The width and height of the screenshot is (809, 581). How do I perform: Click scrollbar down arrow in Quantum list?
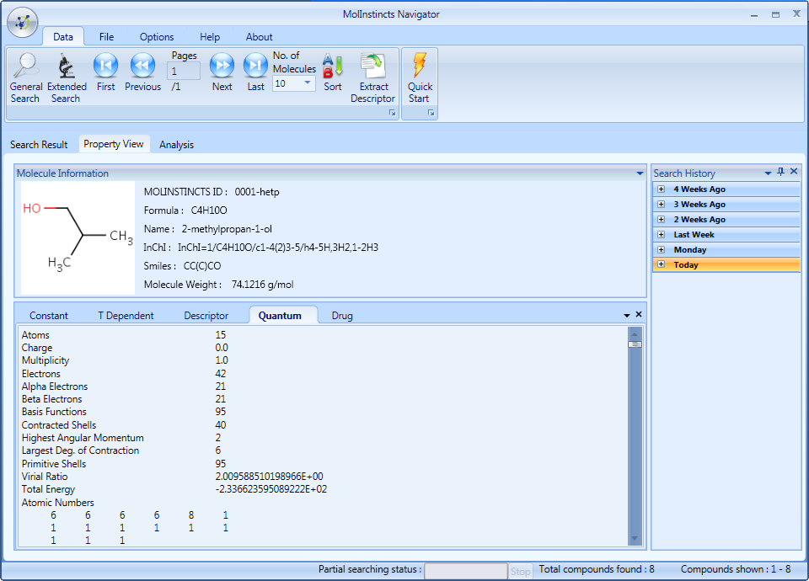[635, 538]
